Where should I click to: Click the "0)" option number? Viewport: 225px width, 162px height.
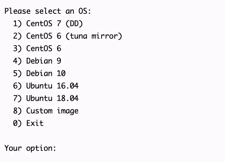click(17, 123)
